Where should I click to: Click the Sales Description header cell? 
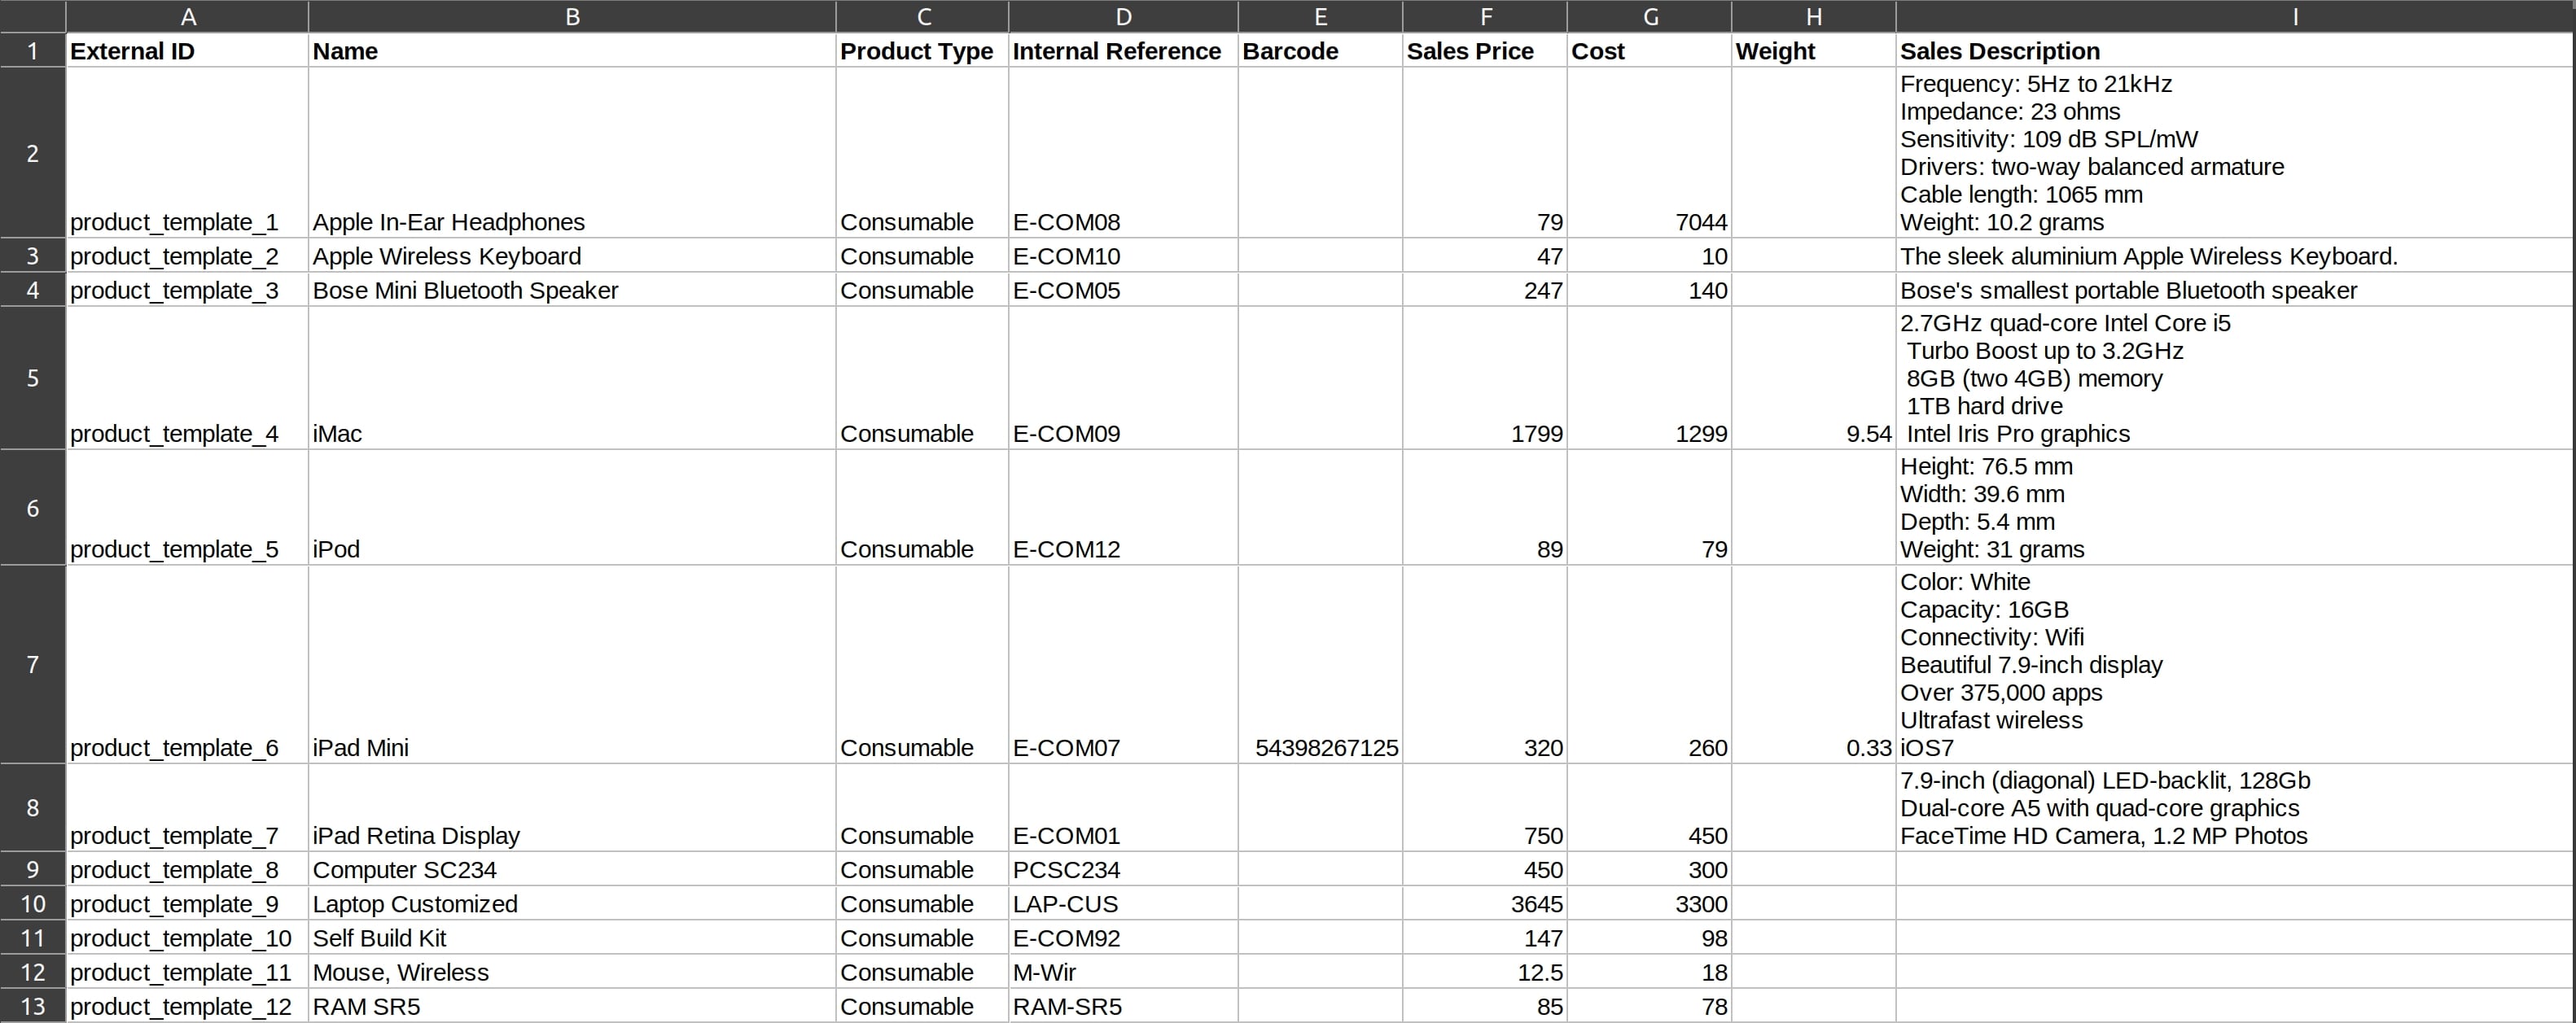click(x=2236, y=51)
